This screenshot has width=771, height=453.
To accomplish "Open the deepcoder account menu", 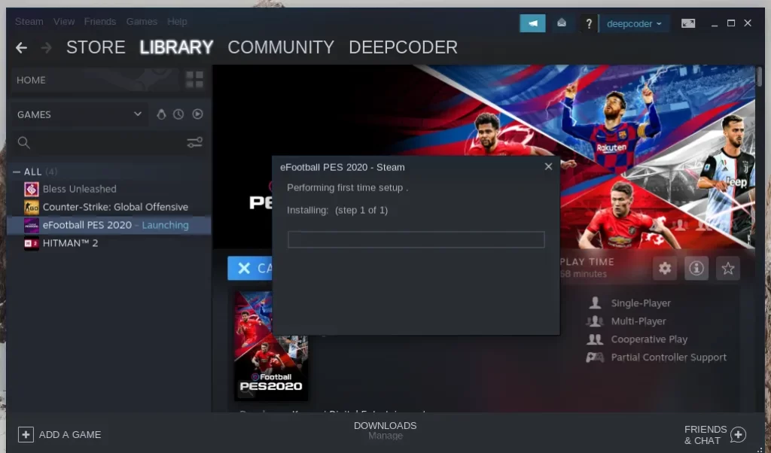I will point(632,23).
